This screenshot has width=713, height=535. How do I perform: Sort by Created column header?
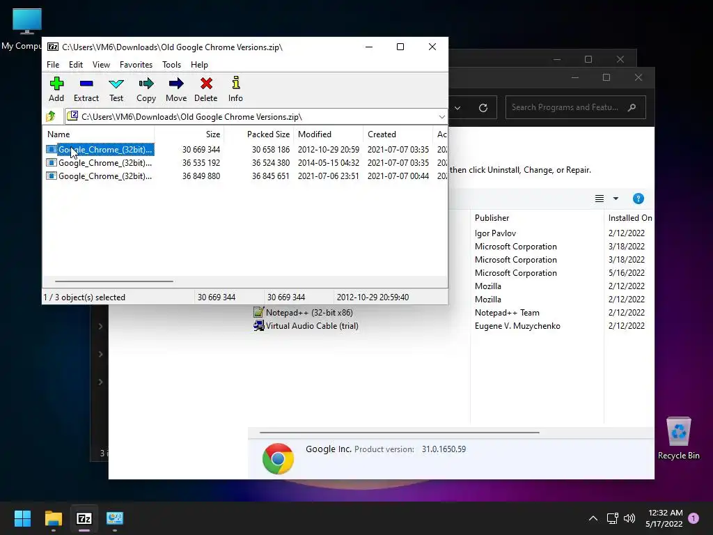398,134
